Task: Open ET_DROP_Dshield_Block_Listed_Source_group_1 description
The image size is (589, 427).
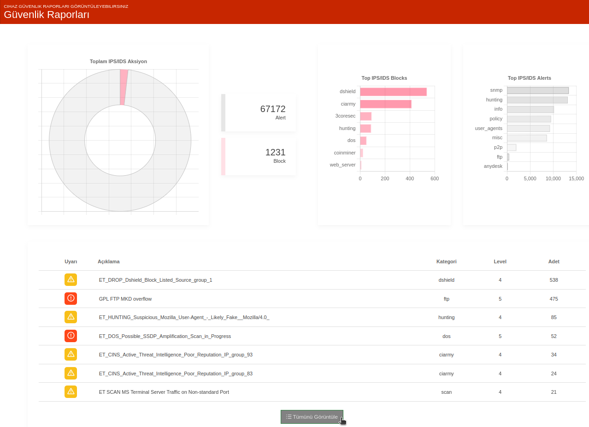Action: click(x=155, y=280)
